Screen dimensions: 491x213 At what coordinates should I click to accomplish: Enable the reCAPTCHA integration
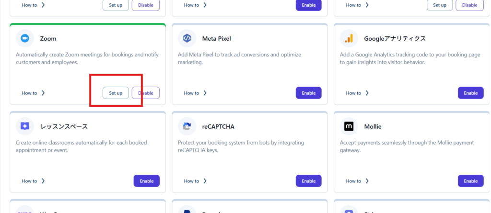click(308, 181)
